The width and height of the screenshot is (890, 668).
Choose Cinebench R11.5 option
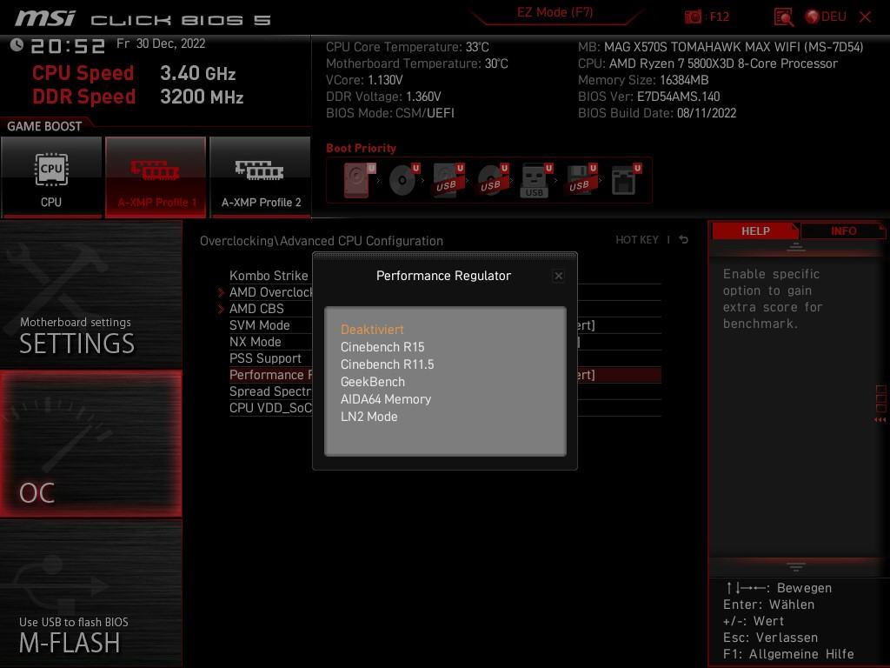387,364
